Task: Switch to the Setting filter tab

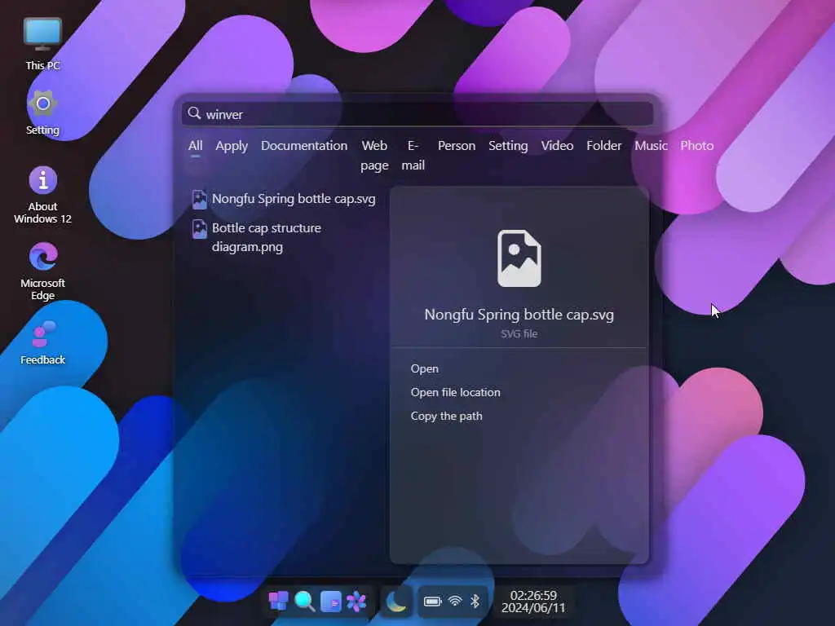Action: [x=508, y=146]
